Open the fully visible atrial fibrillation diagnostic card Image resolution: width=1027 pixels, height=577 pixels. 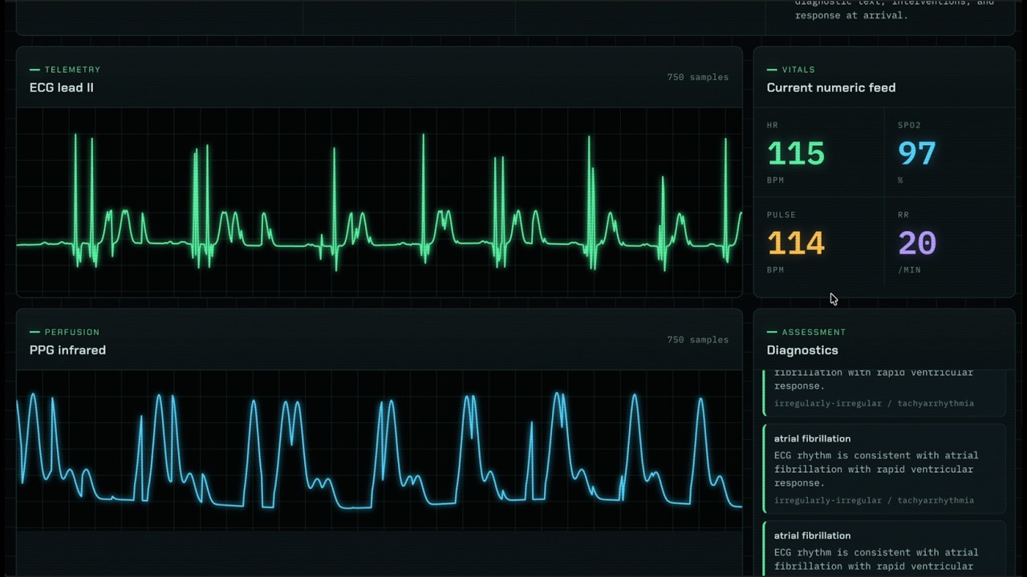[884, 469]
